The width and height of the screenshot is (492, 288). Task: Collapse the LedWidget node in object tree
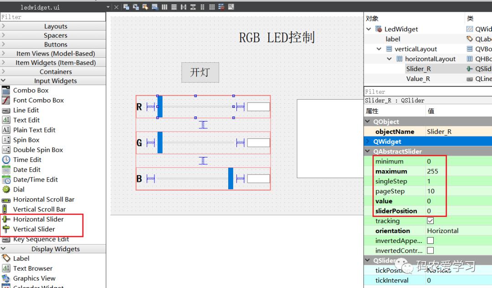point(369,29)
